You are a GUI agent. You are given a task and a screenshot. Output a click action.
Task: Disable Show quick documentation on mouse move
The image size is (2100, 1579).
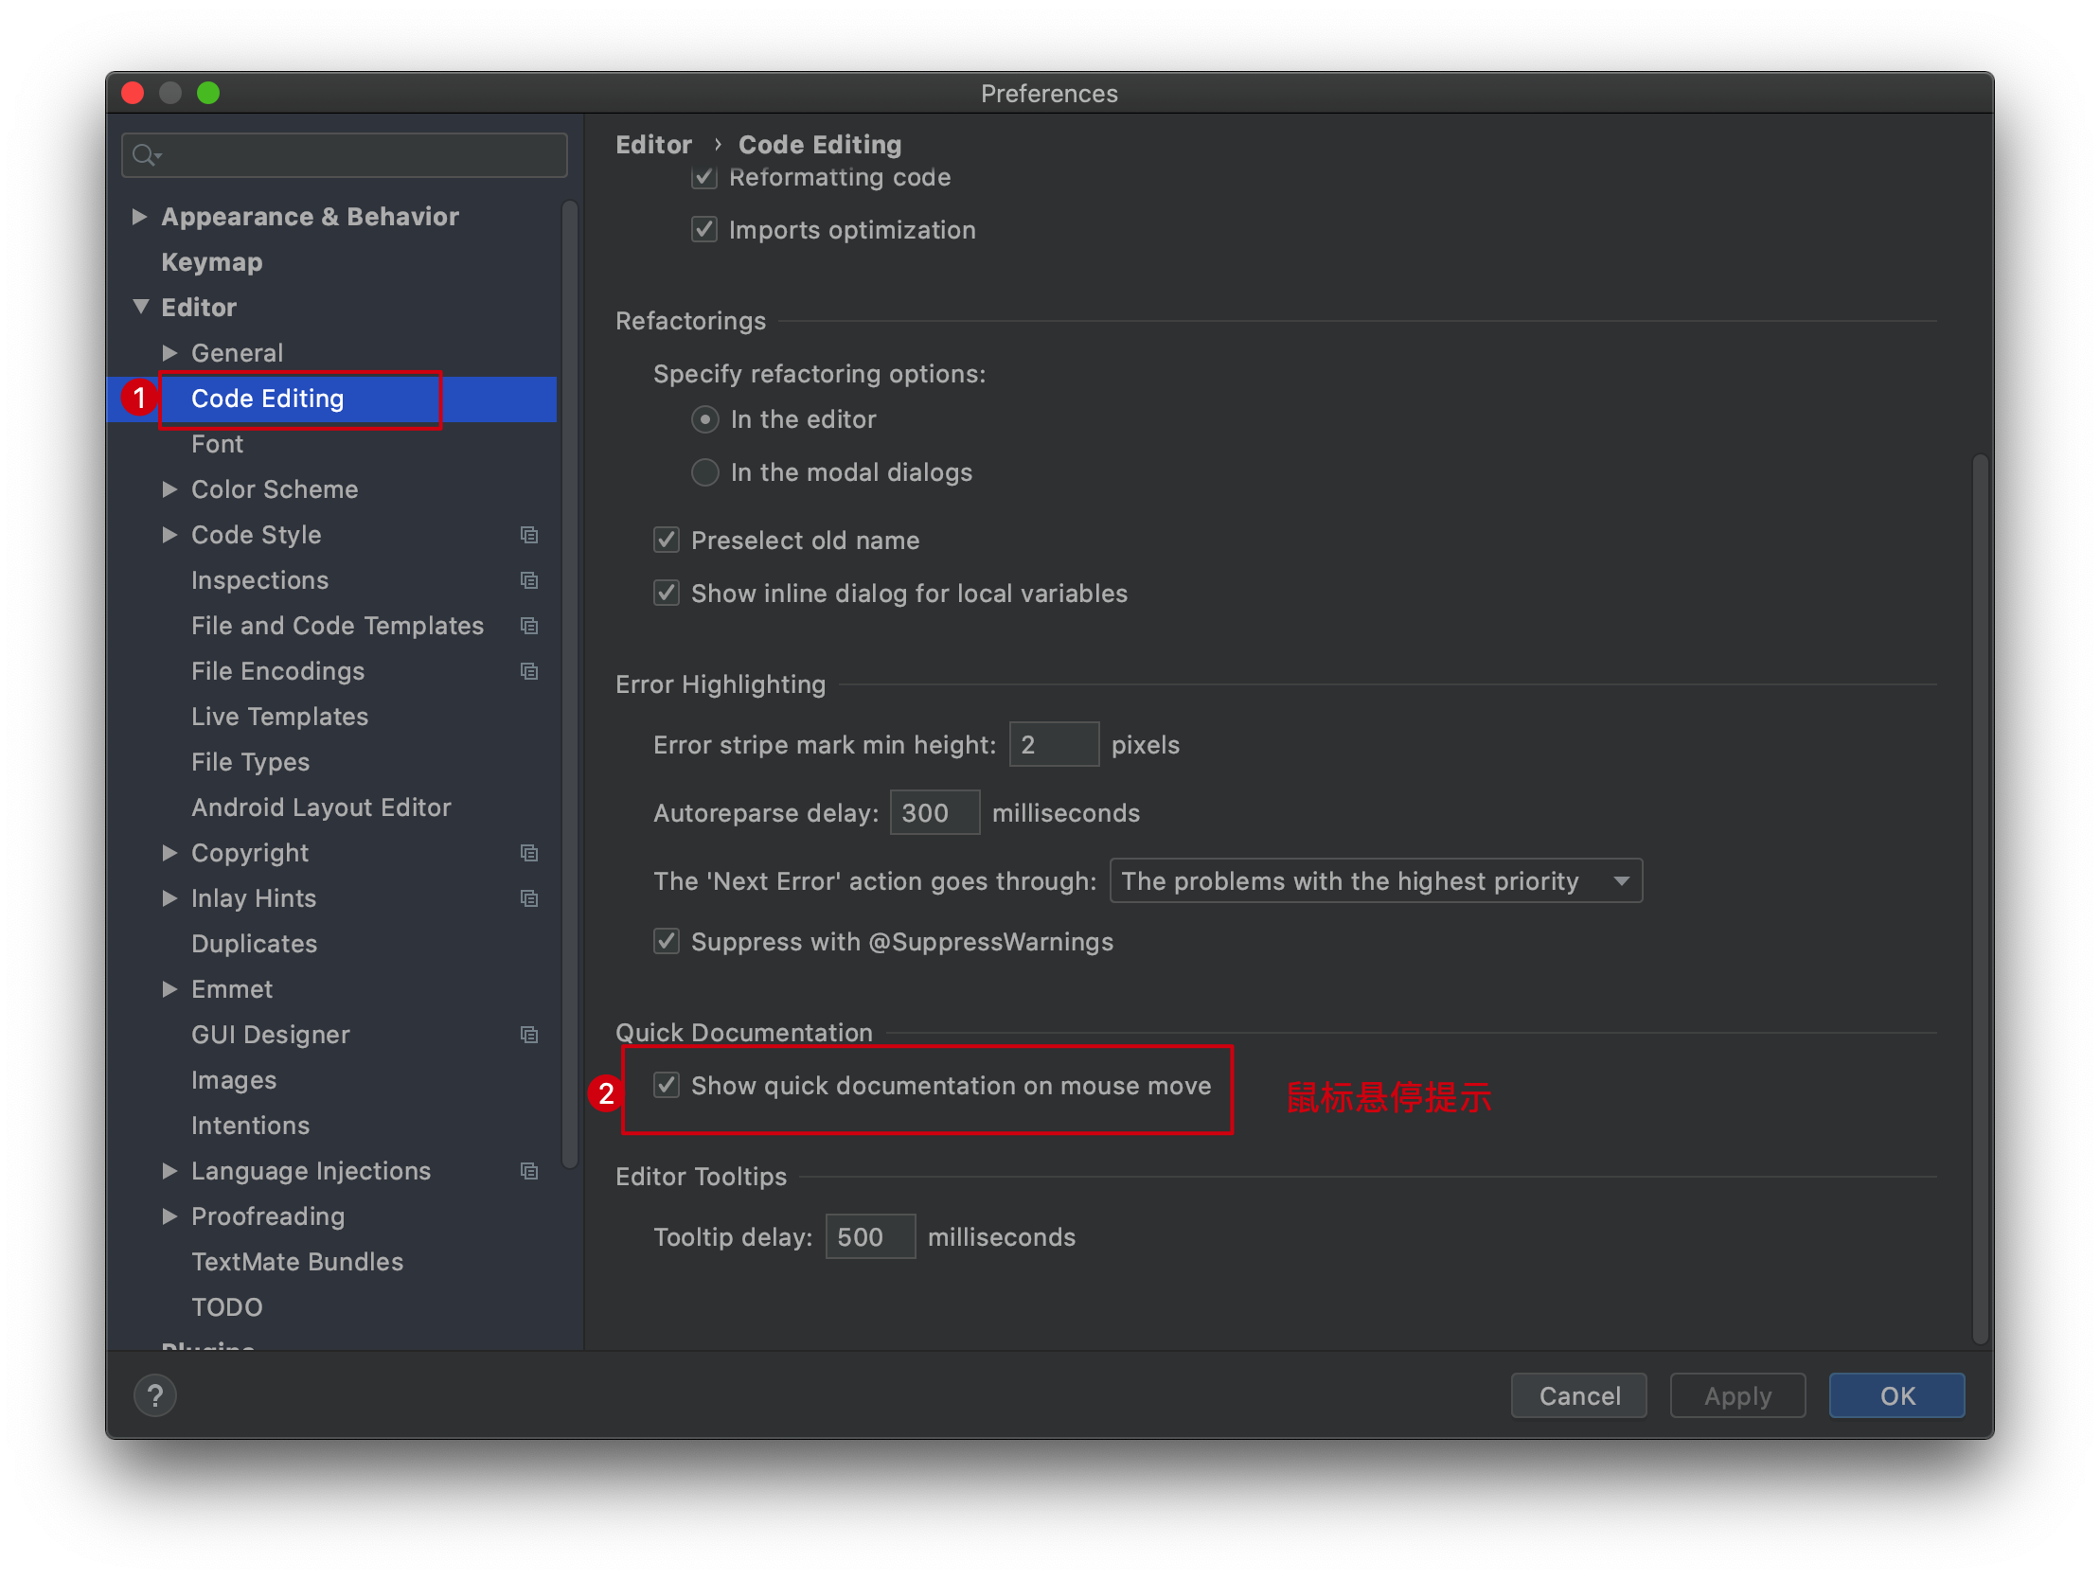[667, 1086]
